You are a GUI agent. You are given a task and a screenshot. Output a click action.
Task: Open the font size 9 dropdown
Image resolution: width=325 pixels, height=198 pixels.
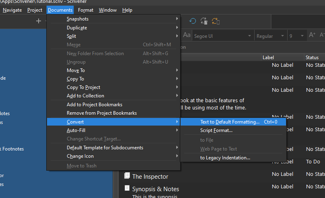tap(296, 36)
